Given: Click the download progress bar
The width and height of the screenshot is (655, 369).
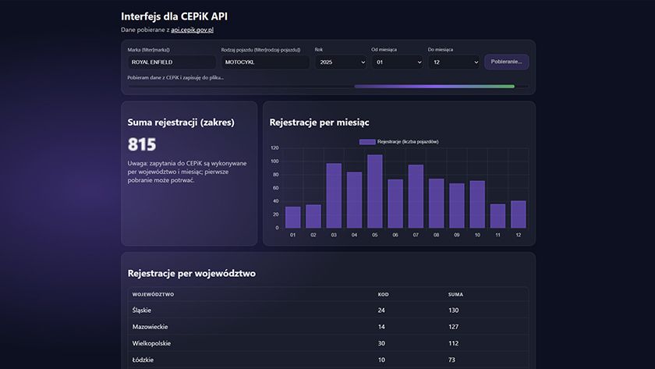Looking at the screenshot, I should (x=328, y=87).
